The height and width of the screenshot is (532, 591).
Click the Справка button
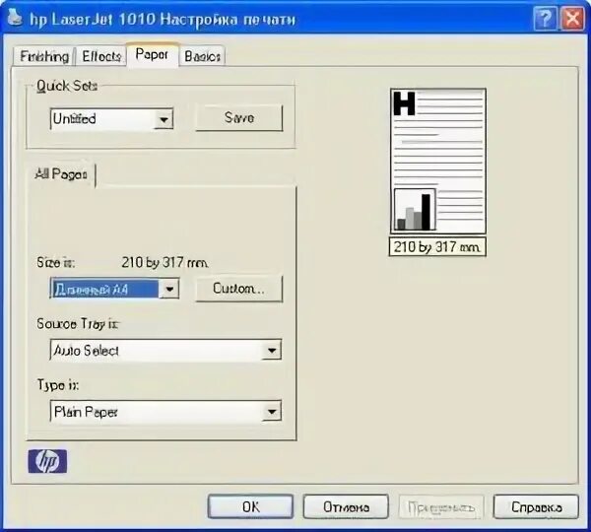click(x=536, y=506)
